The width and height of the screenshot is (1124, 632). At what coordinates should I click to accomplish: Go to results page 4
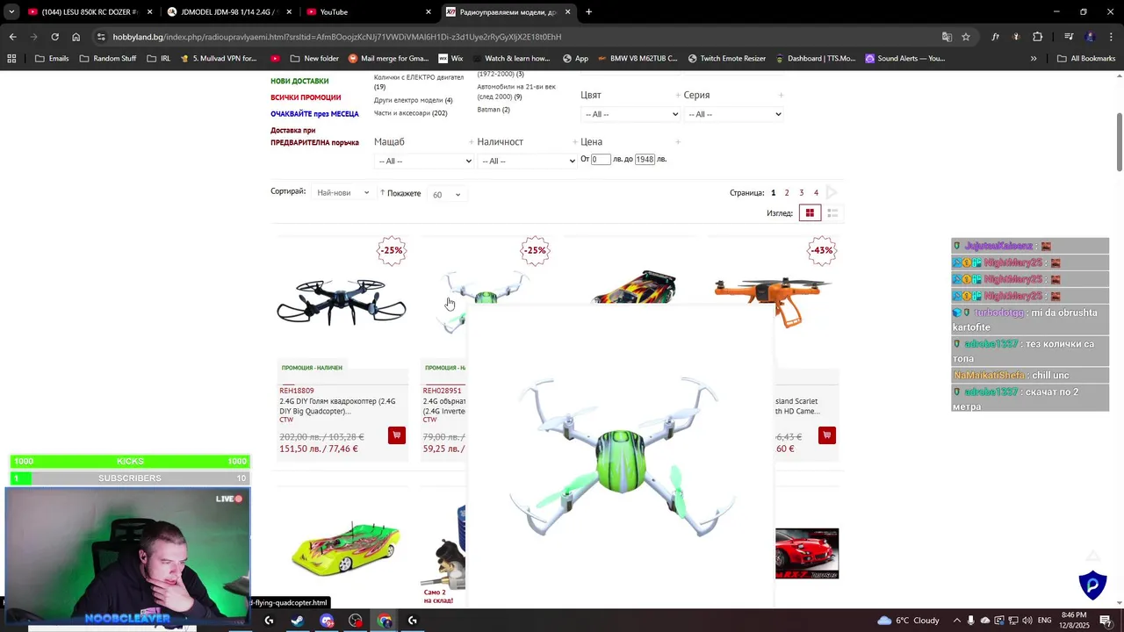click(816, 193)
